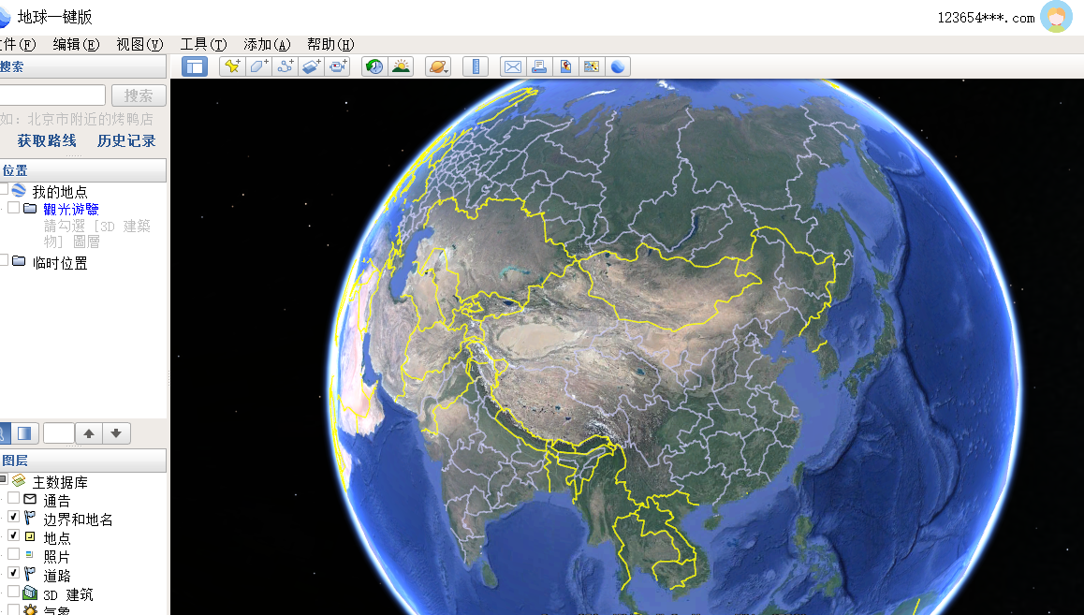Print the current map view
This screenshot has width=1084, height=615.
539,66
